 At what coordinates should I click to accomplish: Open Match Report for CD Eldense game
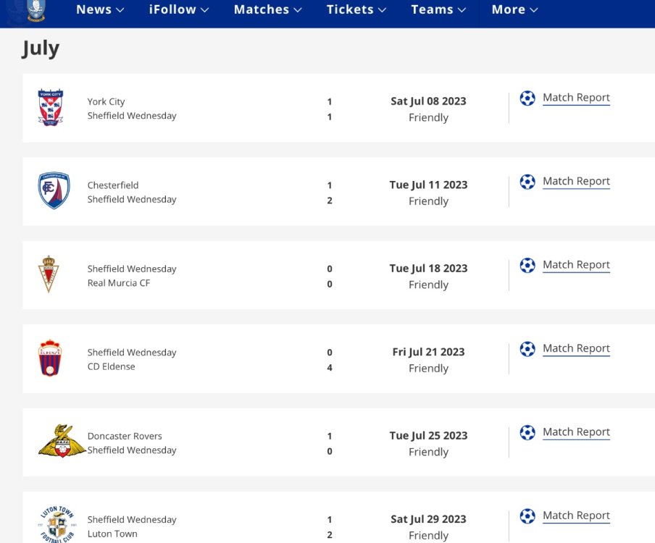pyautogui.click(x=576, y=348)
